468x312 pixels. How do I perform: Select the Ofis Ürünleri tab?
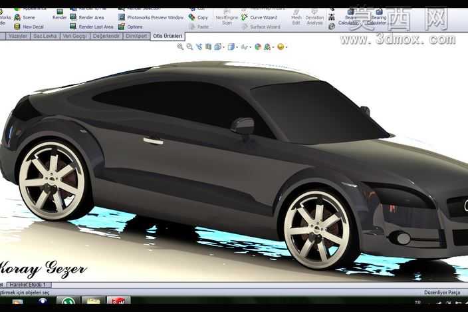(168, 36)
